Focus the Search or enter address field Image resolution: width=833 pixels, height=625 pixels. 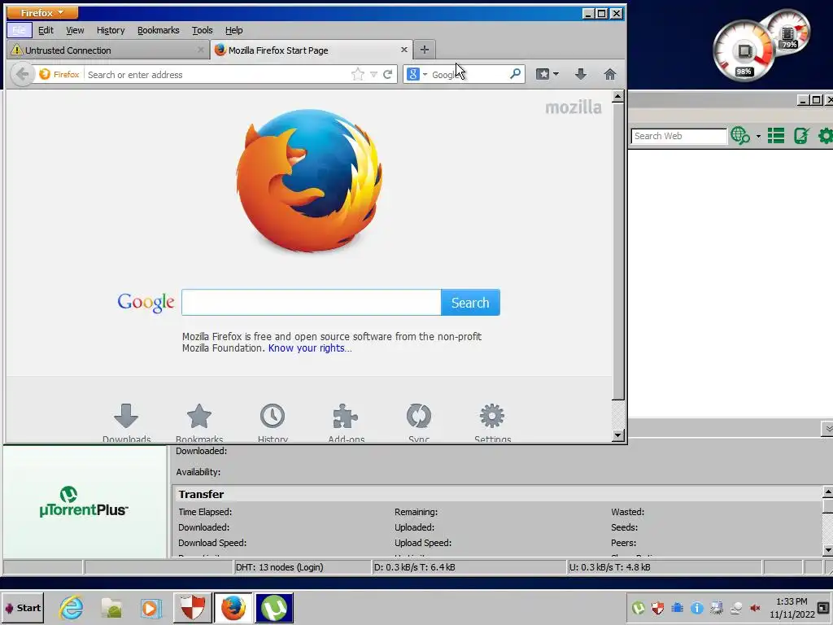tap(216, 74)
